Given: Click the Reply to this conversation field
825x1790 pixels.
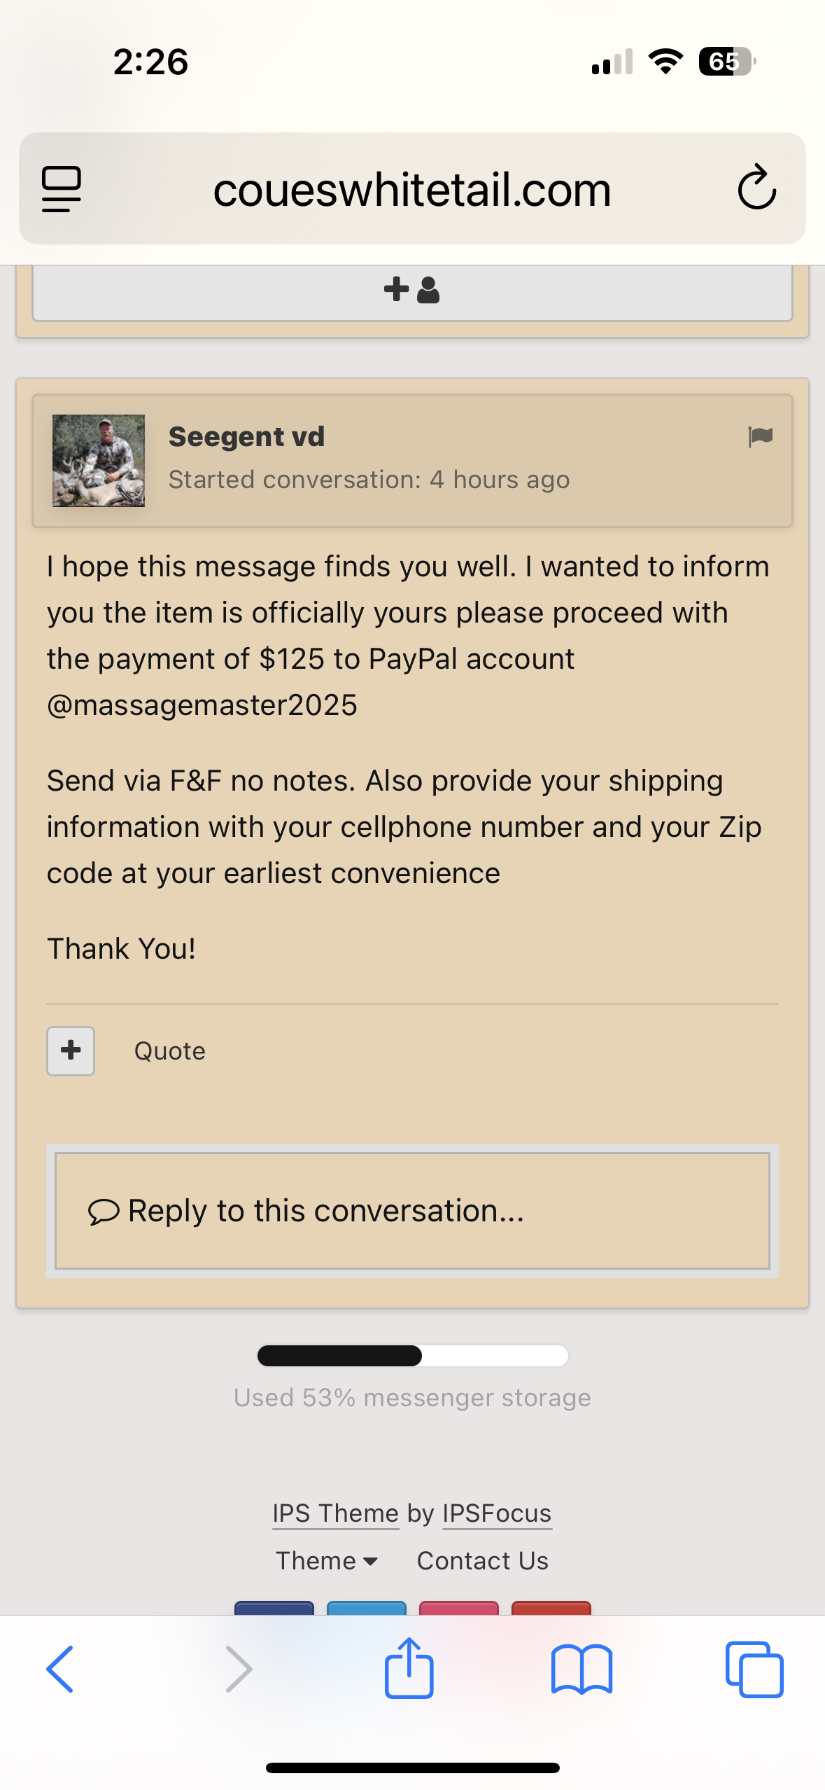Looking at the screenshot, I should [412, 1211].
